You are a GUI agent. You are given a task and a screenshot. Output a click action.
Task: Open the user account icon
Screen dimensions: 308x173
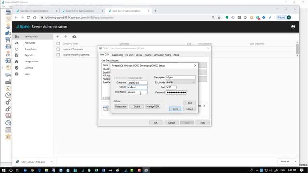coord(293,27)
